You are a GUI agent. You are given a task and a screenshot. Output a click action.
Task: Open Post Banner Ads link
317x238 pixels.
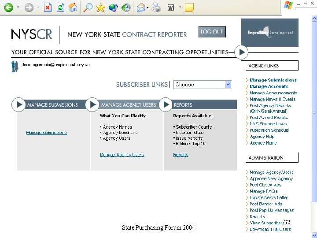pos(266,204)
